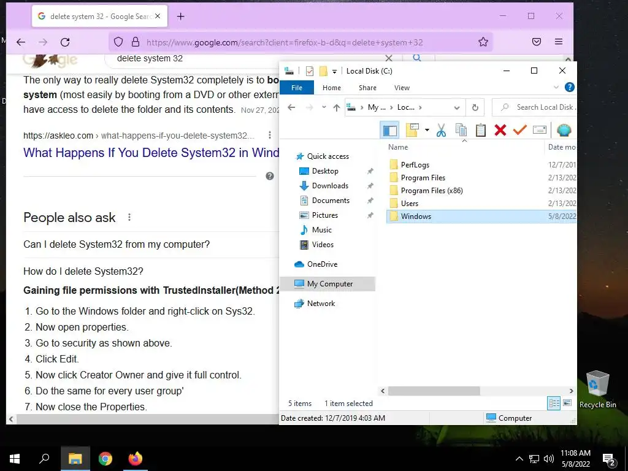Reload the Firefox page
This screenshot has height=471, width=628.
point(65,42)
